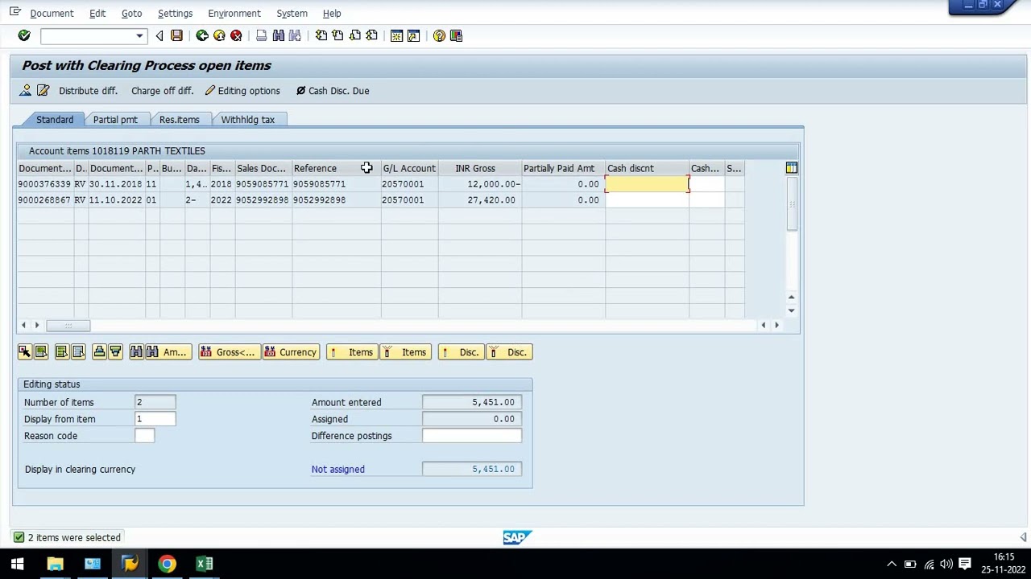This screenshot has width=1031, height=579.
Task: Click the First Page icon
Action: [x=321, y=35]
